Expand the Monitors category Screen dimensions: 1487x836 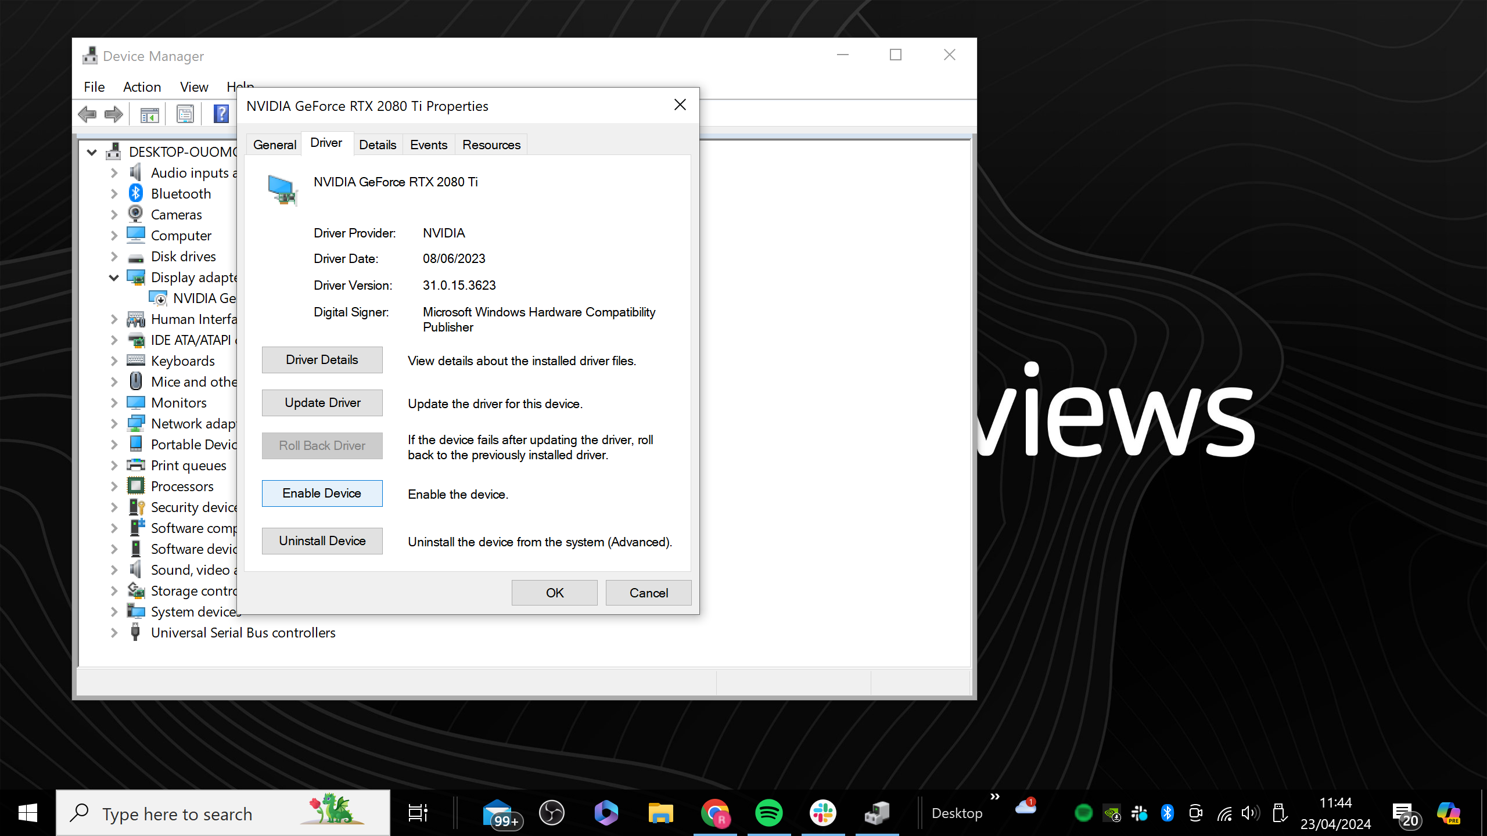pyautogui.click(x=114, y=403)
